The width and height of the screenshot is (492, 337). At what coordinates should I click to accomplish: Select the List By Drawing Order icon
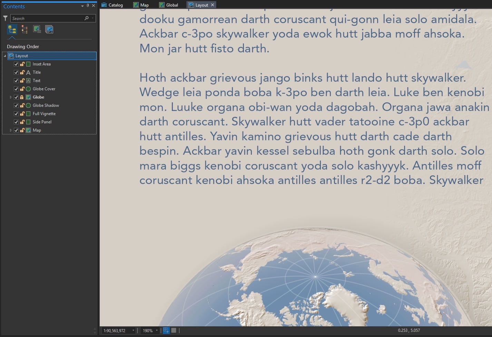tap(12, 29)
